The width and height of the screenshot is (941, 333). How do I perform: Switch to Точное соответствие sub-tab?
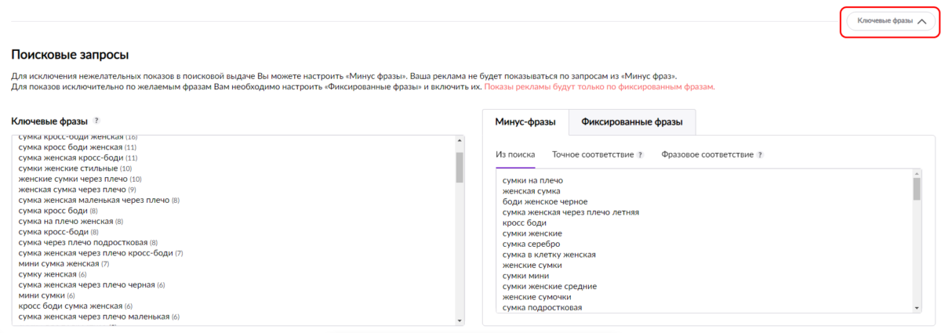click(x=592, y=155)
